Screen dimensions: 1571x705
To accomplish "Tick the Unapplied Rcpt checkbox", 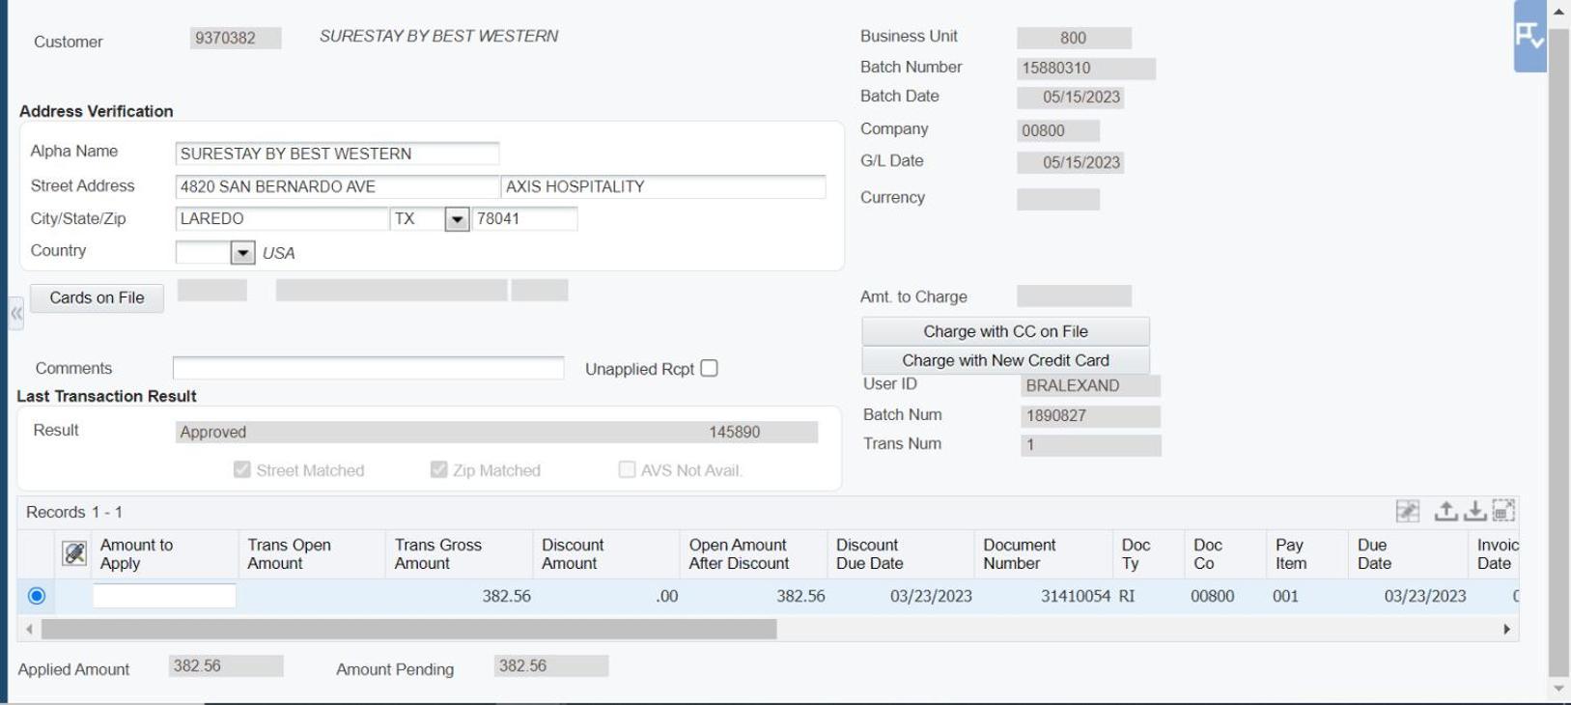I will pos(709,368).
